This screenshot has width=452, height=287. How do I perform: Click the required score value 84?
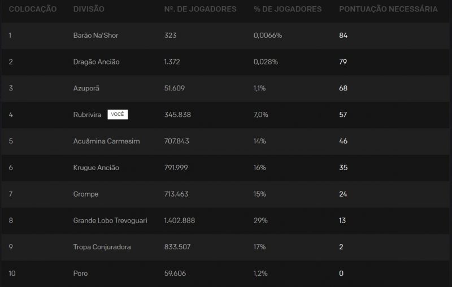click(343, 36)
